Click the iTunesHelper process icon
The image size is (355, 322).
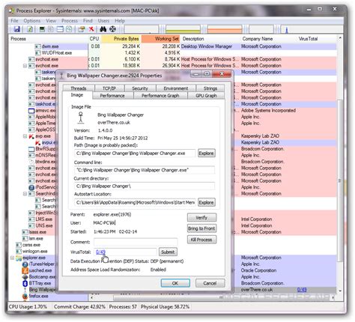(x=25, y=264)
